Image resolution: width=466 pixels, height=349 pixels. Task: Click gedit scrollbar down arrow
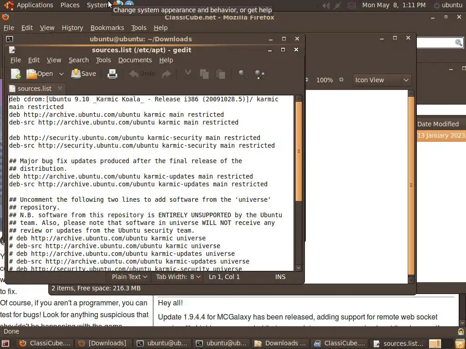(299, 268)
